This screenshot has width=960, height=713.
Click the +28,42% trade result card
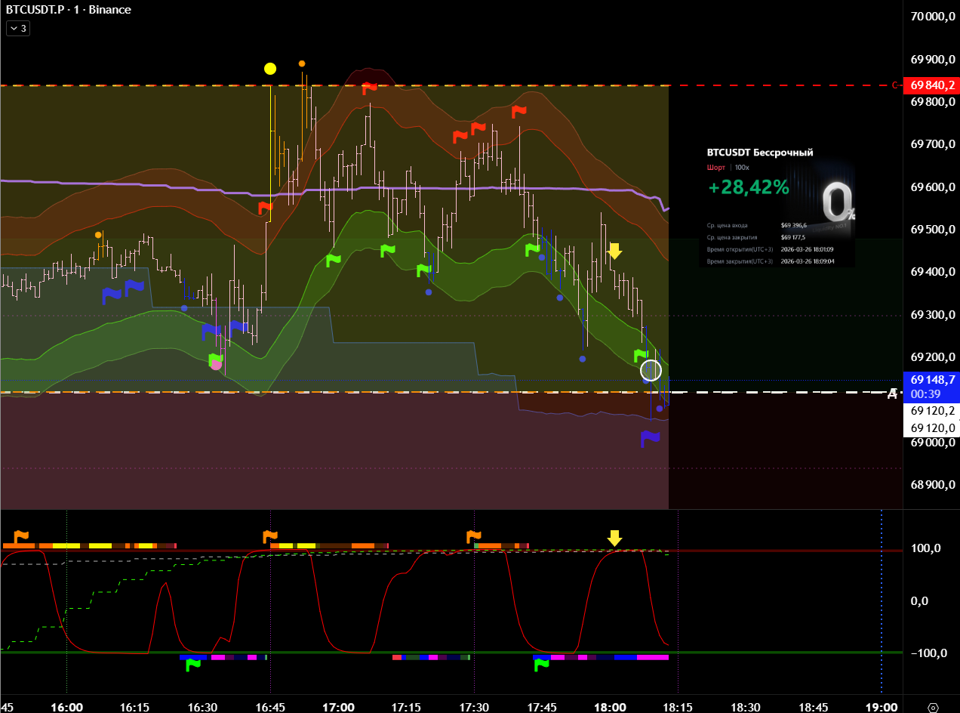777,204
